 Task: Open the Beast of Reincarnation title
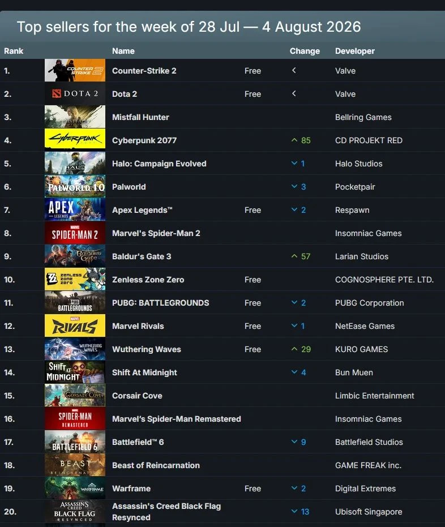coord(156,465)
